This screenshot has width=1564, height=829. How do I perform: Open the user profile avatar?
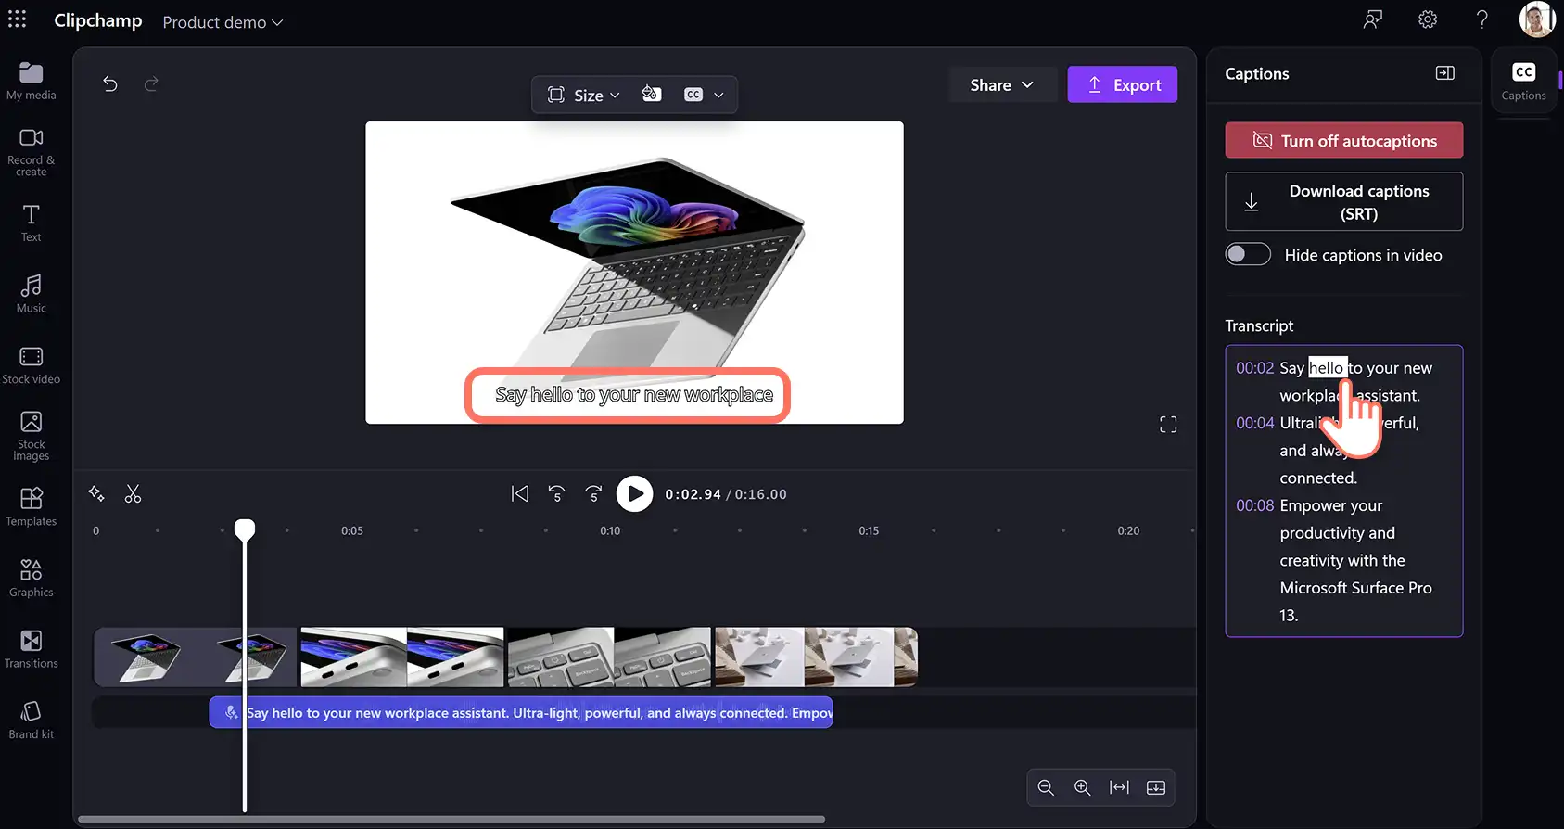(x=1537, y=19)
